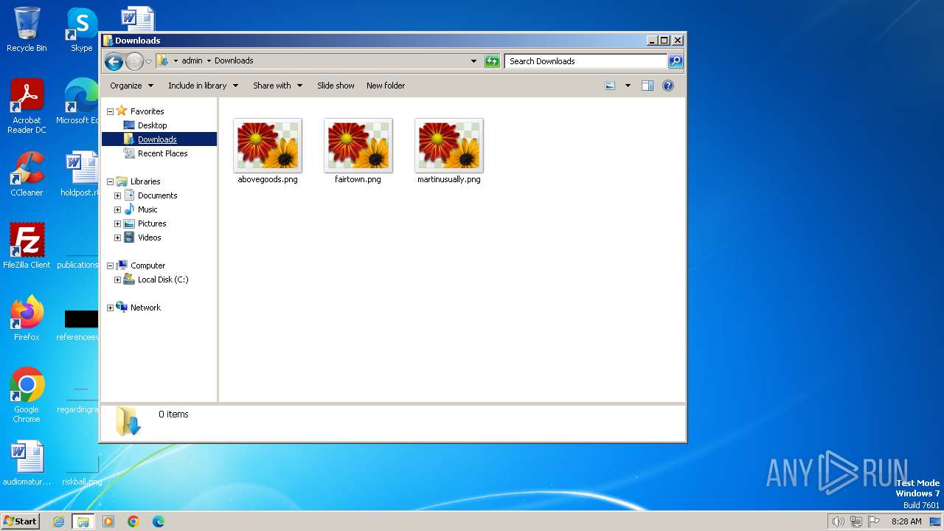Click the search magnifier icon
This screenshot has width=944, height=531.
point(675,61)
